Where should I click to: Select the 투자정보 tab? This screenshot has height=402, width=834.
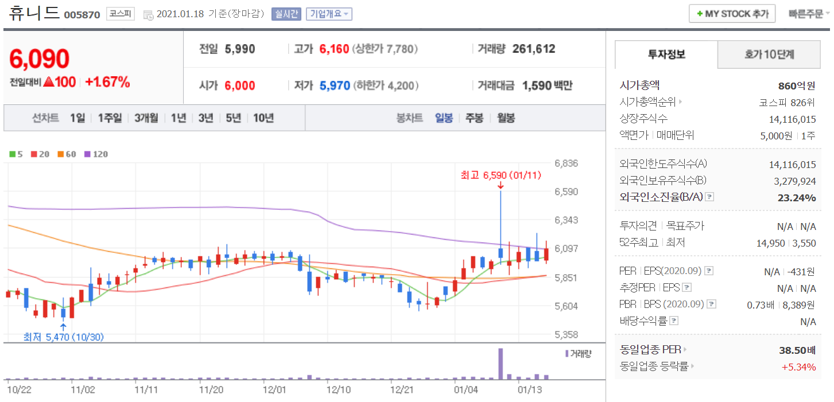coord(666,54)
